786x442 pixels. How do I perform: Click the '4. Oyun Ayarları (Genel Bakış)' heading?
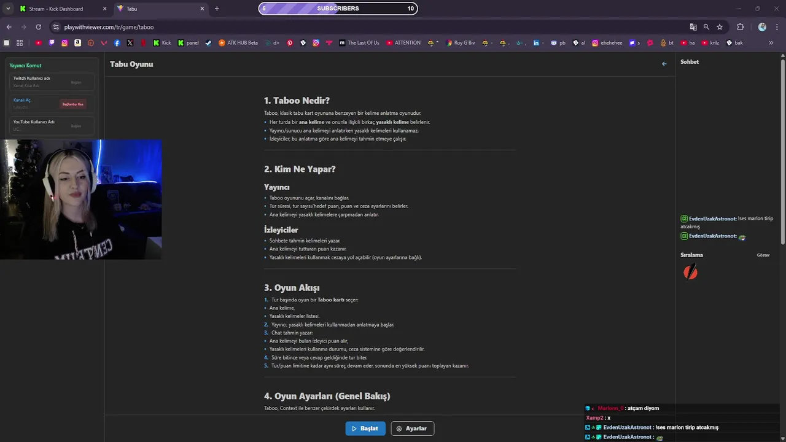tap(327, 396)
